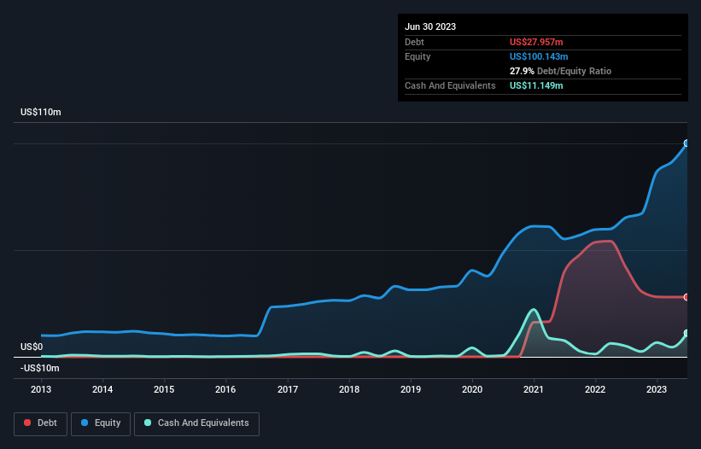Click the 2013 x-axis label
The width and height of the screenshot is (701, 449).
(41, 389)
